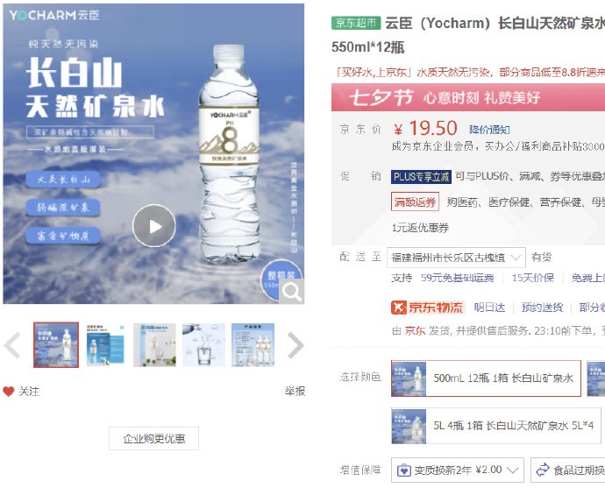The width and height of the screenshot is (605, 488).
Task: Select the 500mL 12瓶 1箱 option
Action: (x=486, y=378)
